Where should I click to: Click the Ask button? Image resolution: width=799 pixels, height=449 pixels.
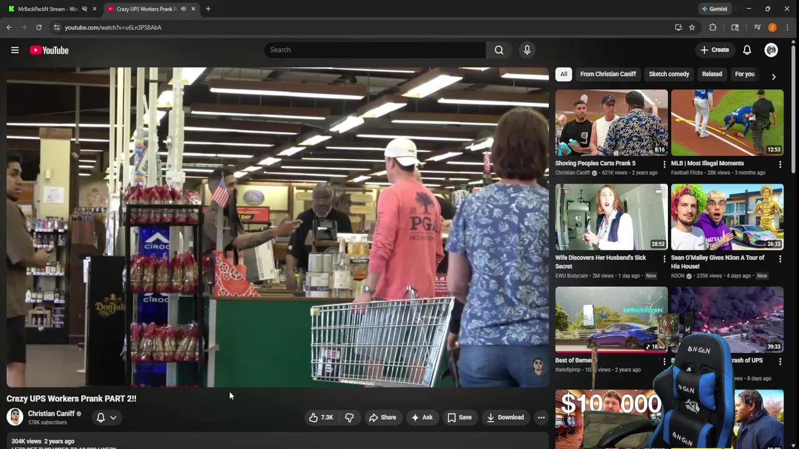[x=421, y=417]
